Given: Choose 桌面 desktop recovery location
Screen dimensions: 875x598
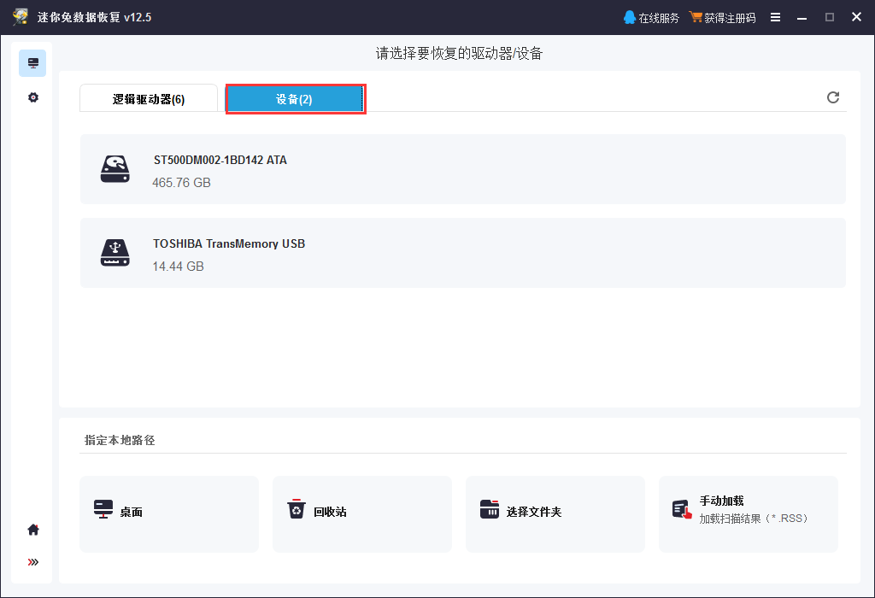Looking at the screenshot, I should click(169, 513).
